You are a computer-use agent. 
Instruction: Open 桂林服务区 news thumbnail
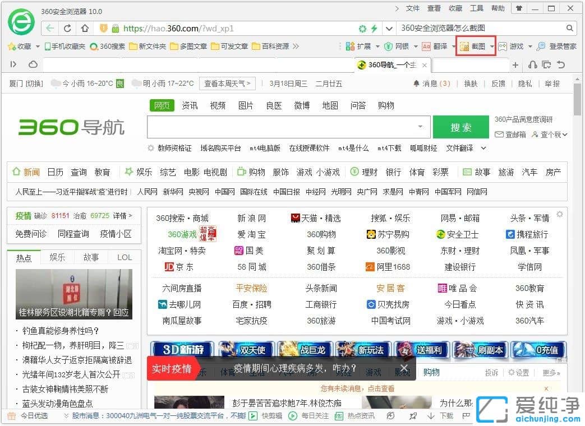(x=74, y=294)
